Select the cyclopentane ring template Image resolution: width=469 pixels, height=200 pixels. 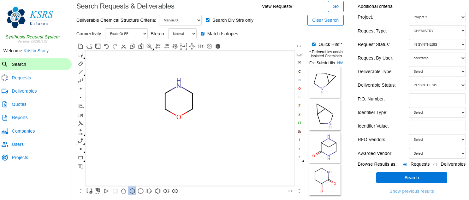click(123, 191)
